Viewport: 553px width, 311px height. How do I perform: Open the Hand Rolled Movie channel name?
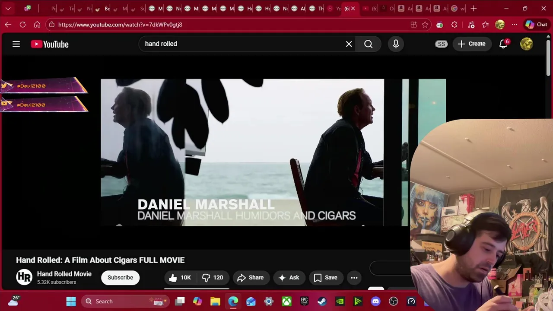coord(64,274)
